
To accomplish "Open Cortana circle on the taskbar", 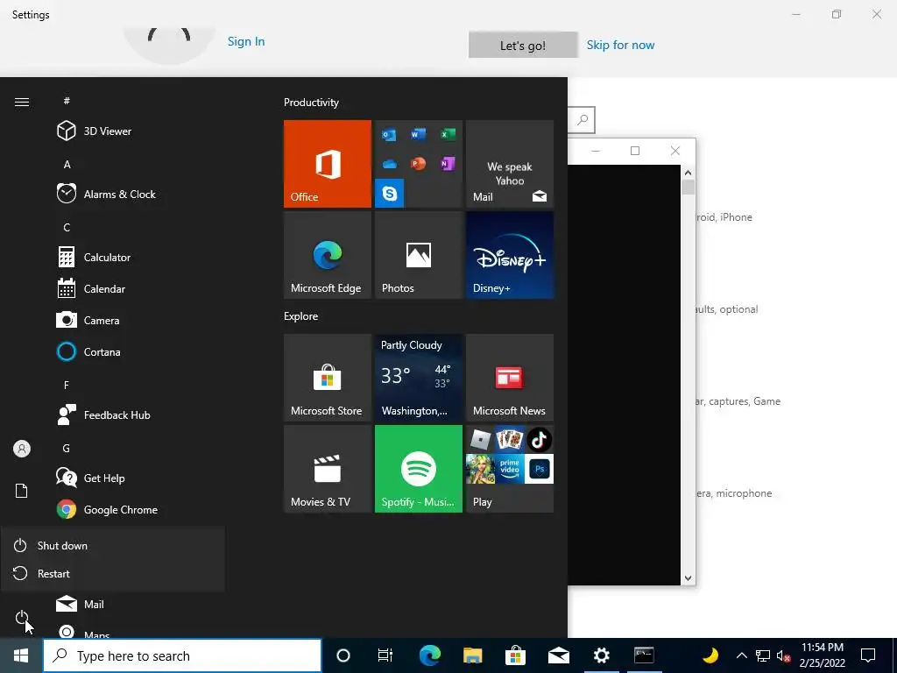I will coord(343,655).
